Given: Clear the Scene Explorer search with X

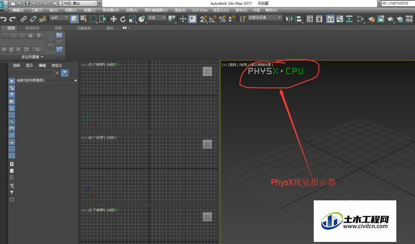Looking at the screenshot, I should (x=57, y=73).
